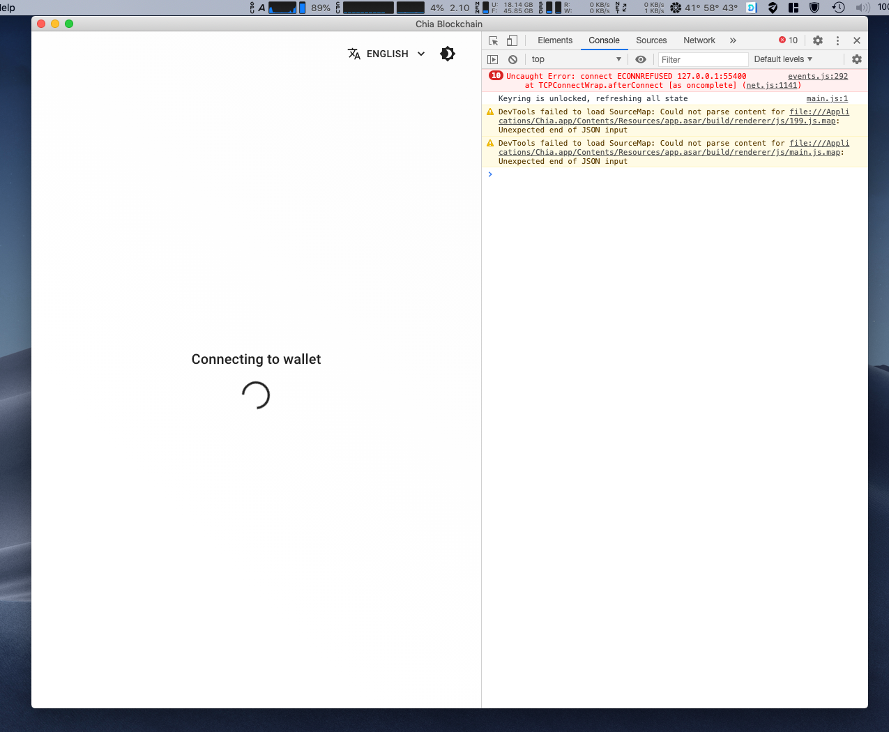Switch to the Network tab
Image resolution: width=889 pixels, height=732 pixels.
pyautogui.click(x=699, y=40)
